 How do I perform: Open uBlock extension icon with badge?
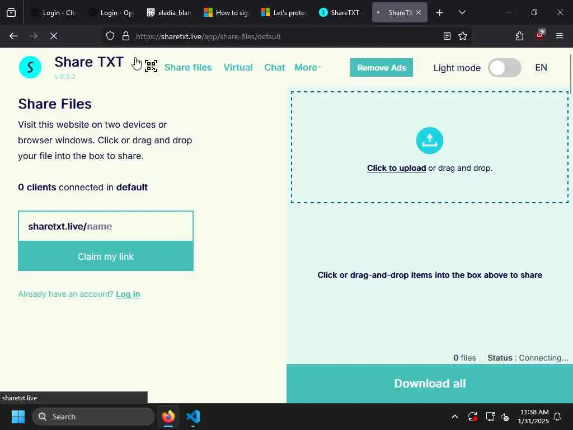540,35
